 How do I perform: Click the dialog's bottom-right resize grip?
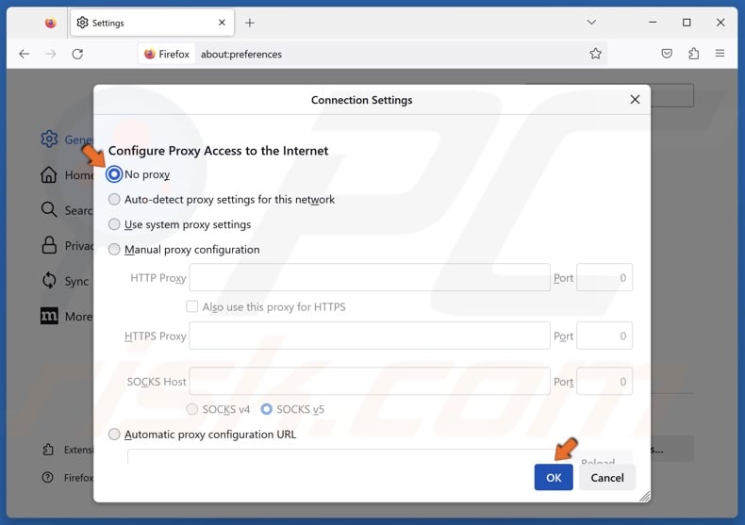[644, 497]
